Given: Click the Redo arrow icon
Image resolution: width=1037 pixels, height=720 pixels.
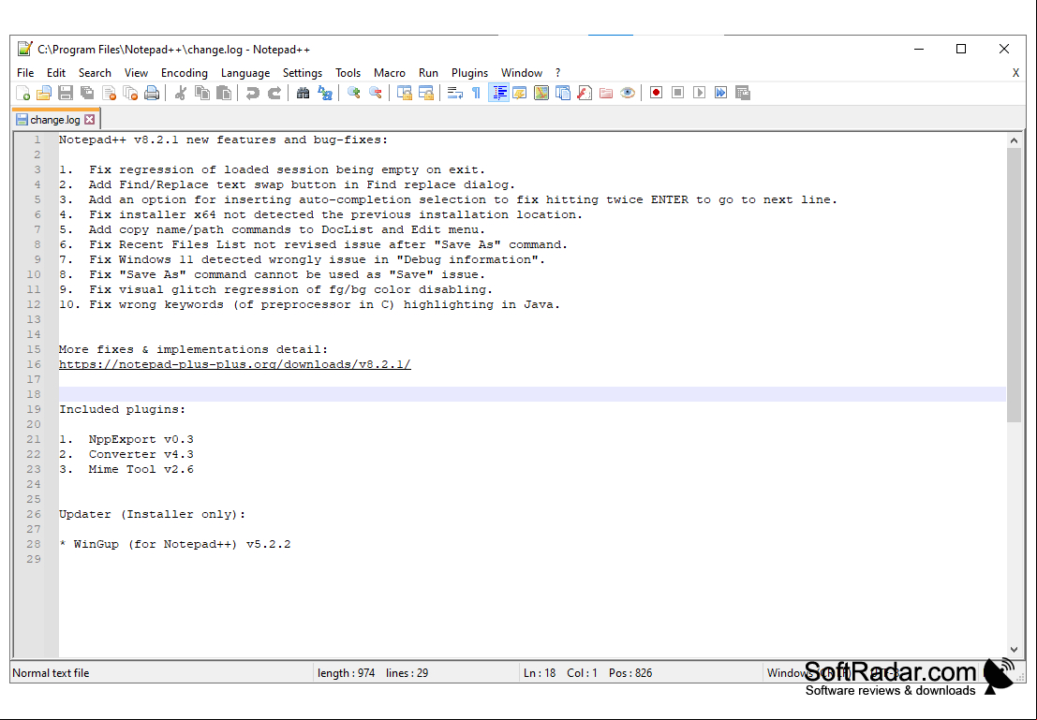Looking at the screenshot, I should point(274,94).
